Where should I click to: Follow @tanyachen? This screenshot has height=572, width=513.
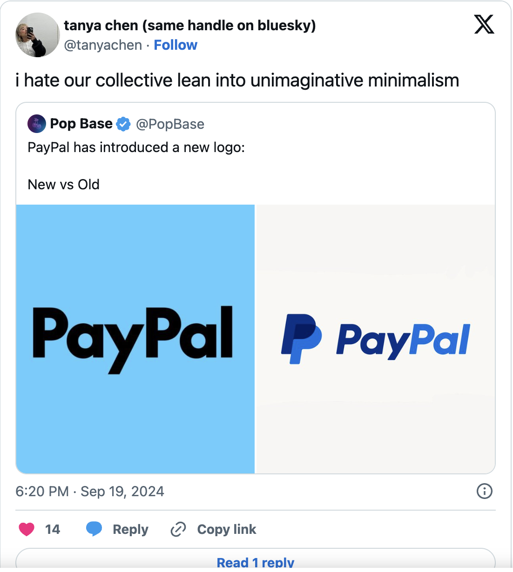[175, 45]
